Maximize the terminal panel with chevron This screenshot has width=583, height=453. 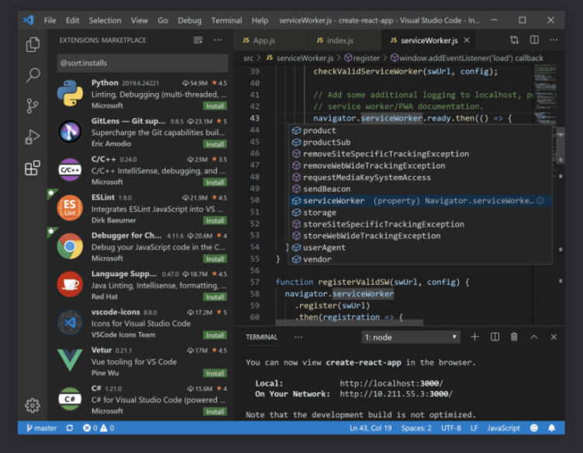click(x=534, y=337)
